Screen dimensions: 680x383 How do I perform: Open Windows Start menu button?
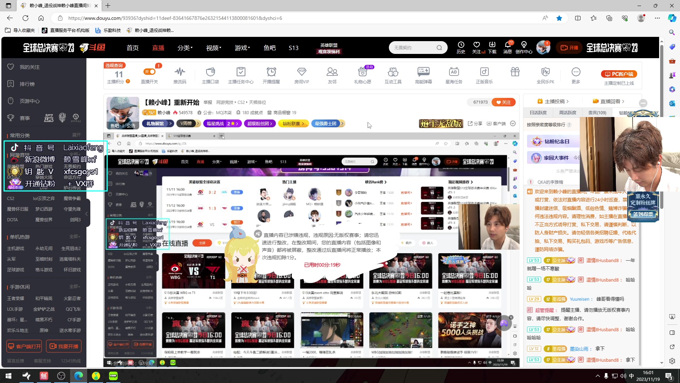click(8, 376)
